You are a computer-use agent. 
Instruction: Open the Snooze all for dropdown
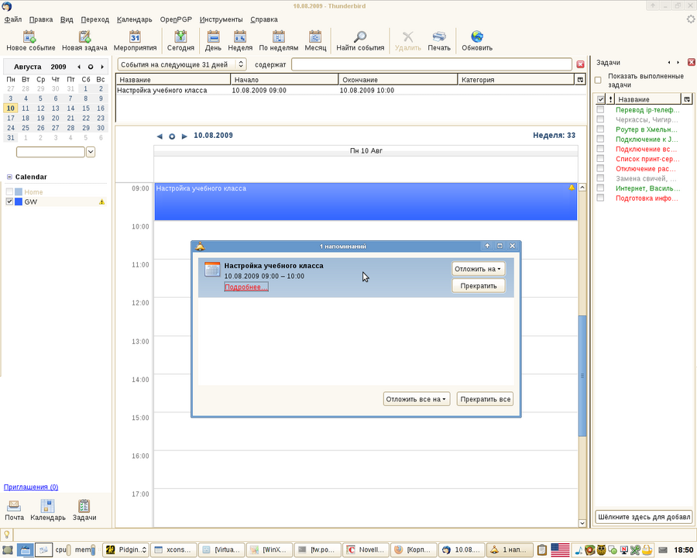[x=417, y=399]
